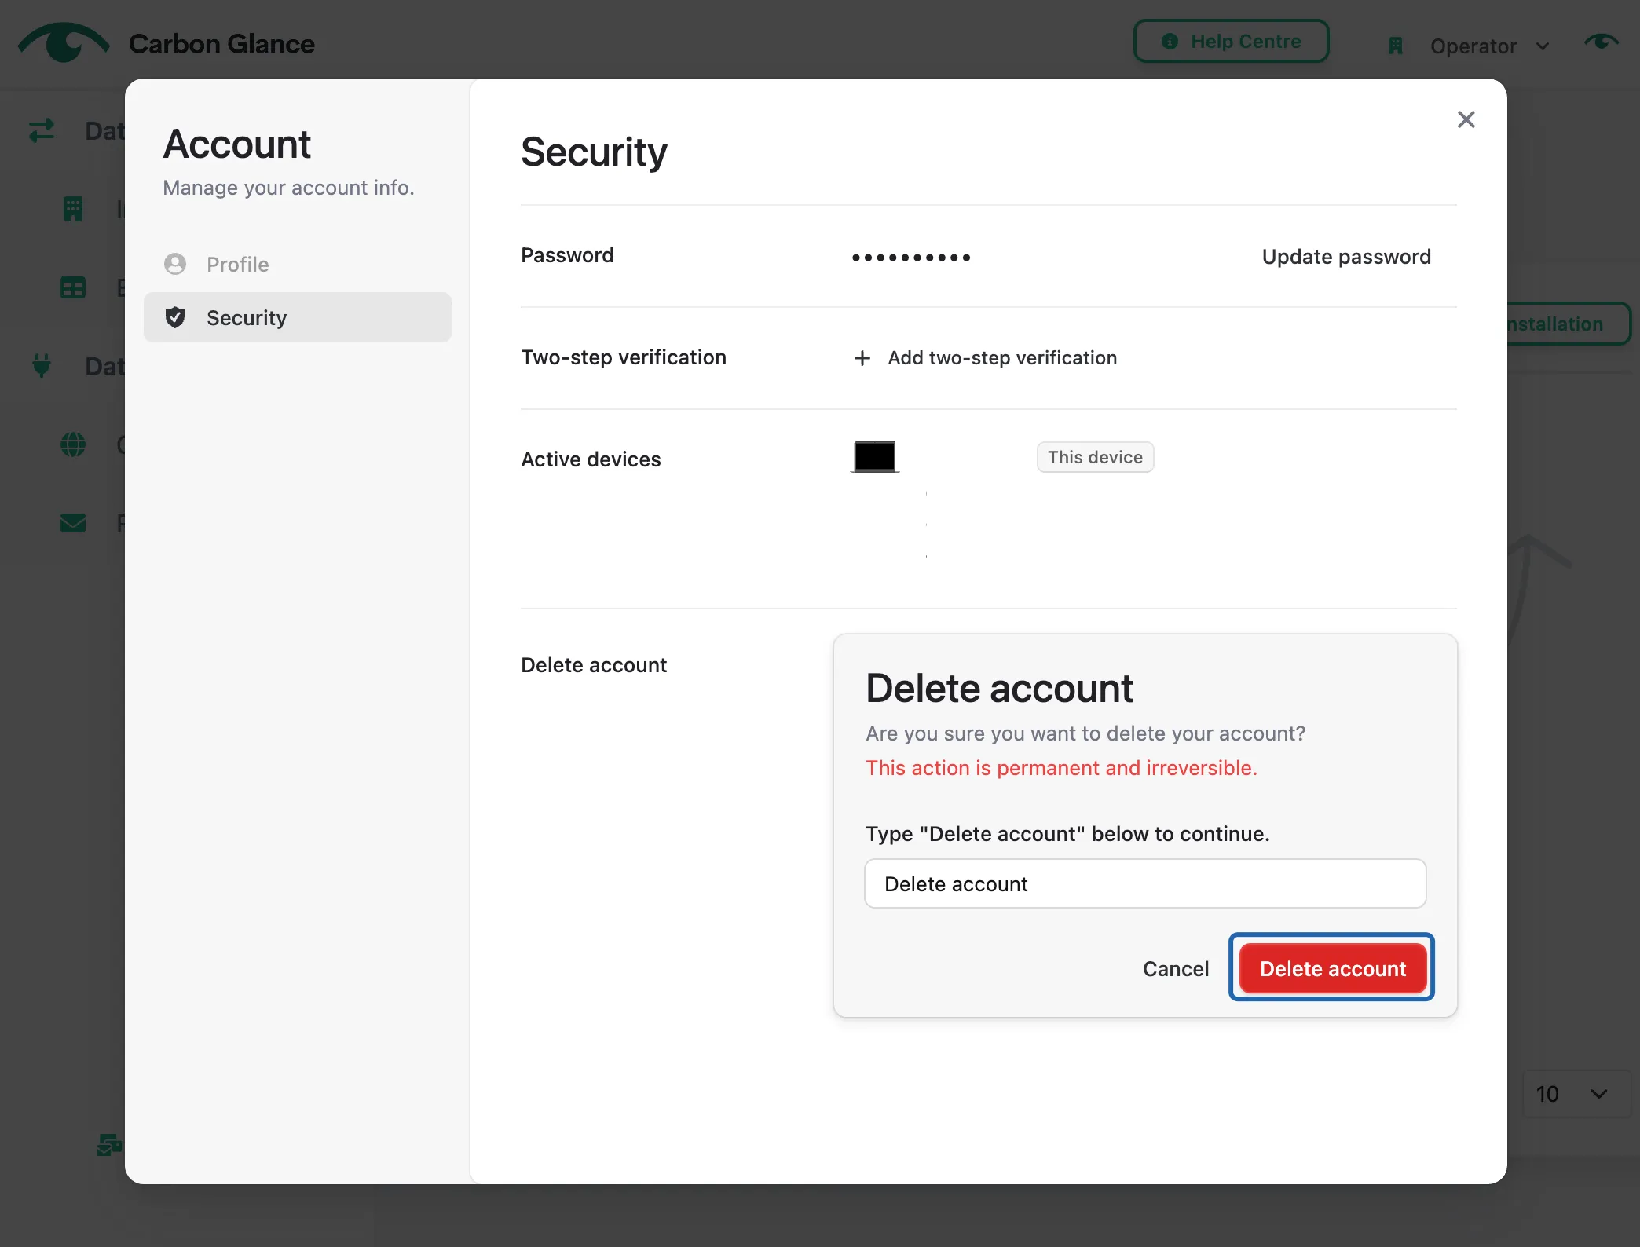
Task: Click the globe sidebar icon
Action: (x=73, y=444)
